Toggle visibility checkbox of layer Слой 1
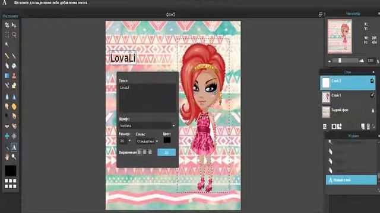The width and height of the screenshot is (380, 213). [x=372, y=95]
